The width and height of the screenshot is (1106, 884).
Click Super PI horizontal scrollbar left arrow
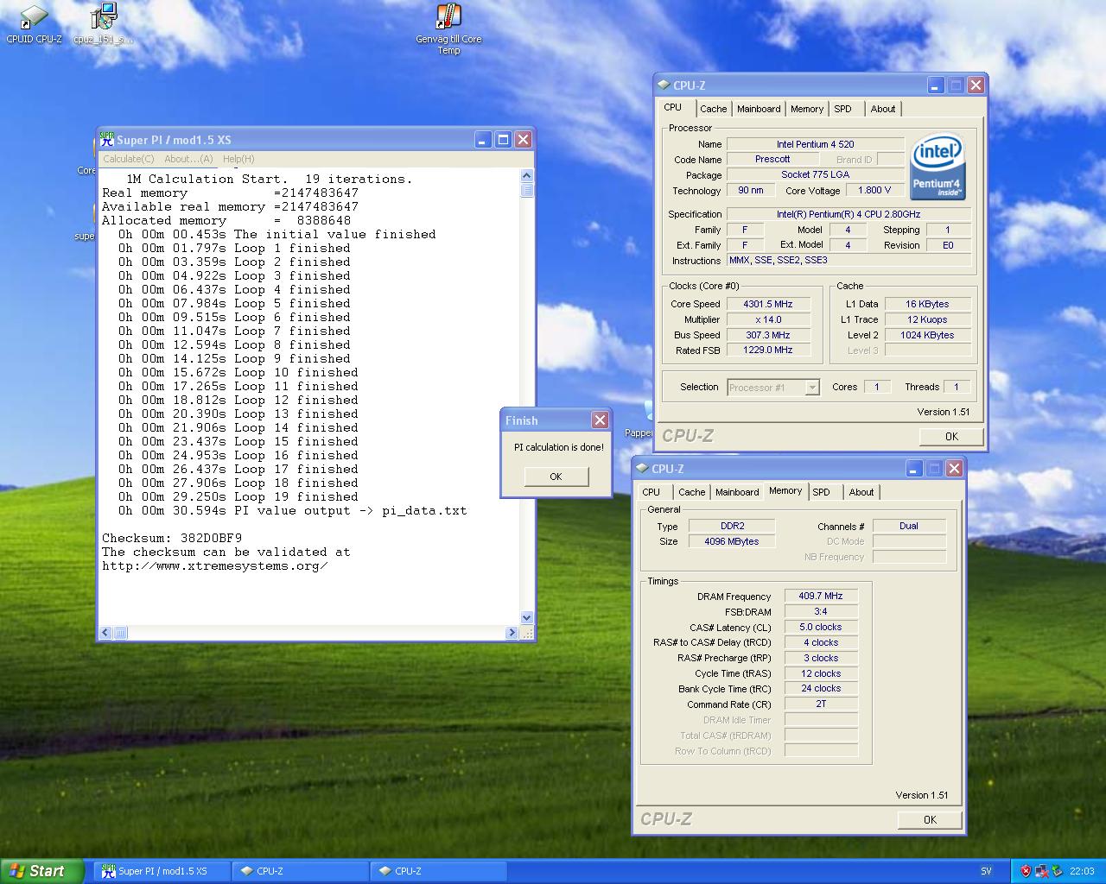105,633
